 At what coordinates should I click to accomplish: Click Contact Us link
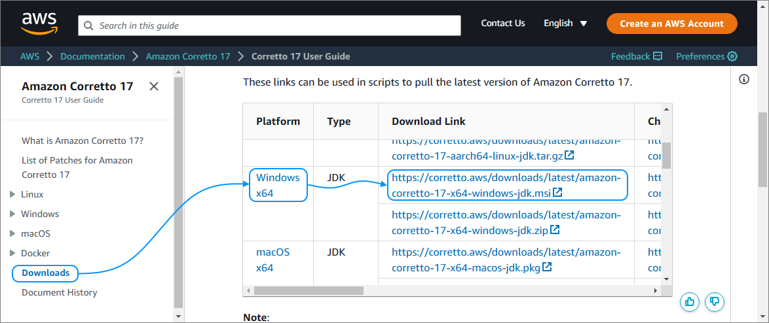tap(502, 24)
